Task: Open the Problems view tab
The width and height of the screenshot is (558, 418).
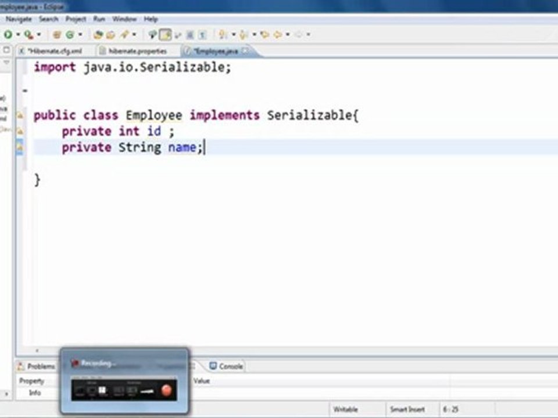Action: coord(37,366)
